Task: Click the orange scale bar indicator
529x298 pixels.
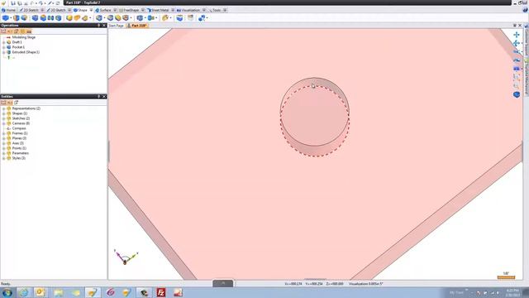Action: click(506, 277)
